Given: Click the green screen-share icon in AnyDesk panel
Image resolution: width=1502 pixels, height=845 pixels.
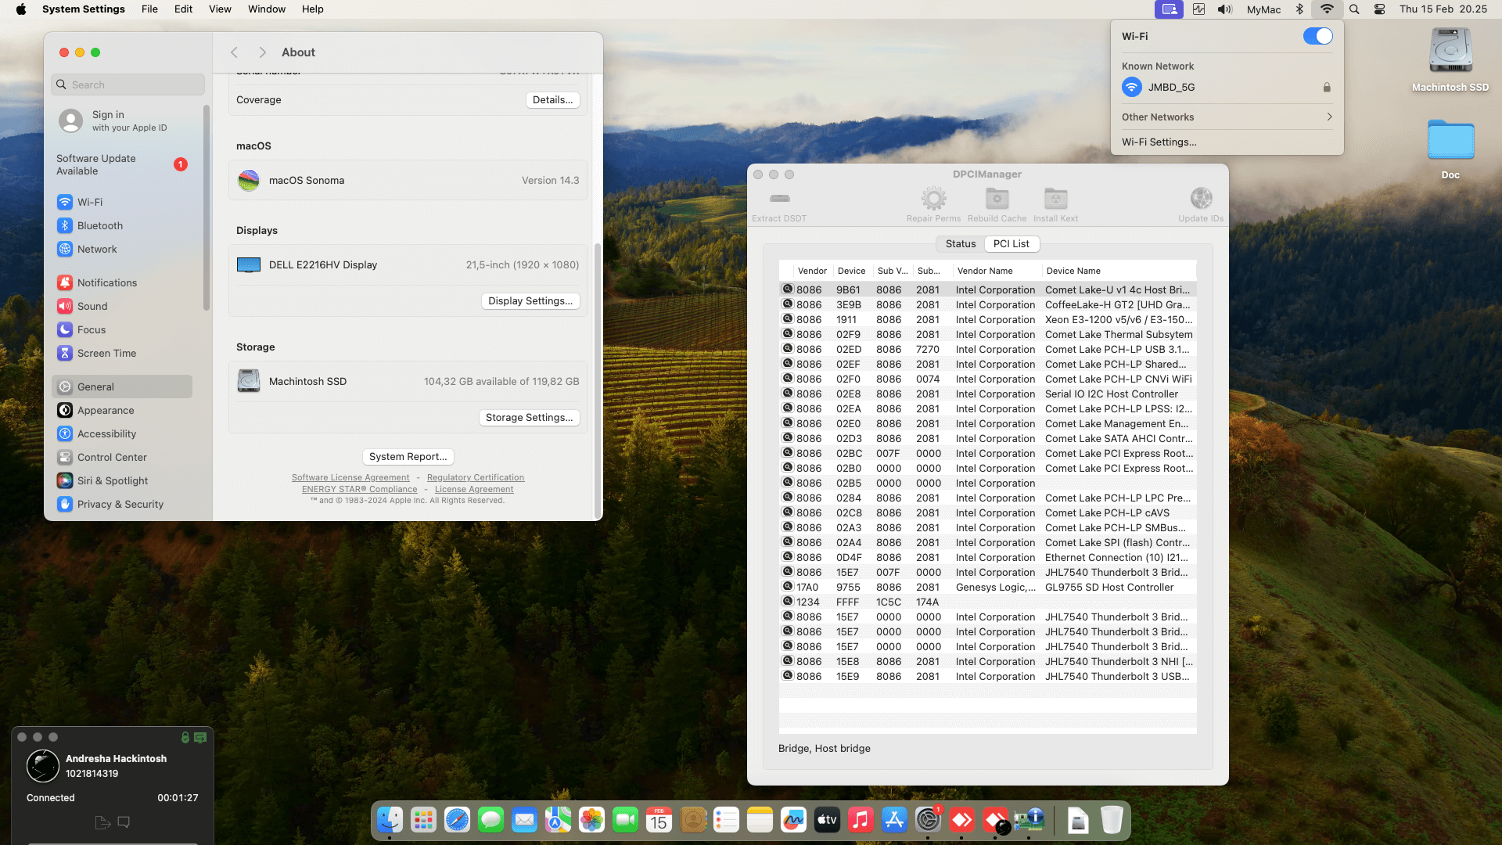Looking at the screenshot, I should tap(200, 737).
